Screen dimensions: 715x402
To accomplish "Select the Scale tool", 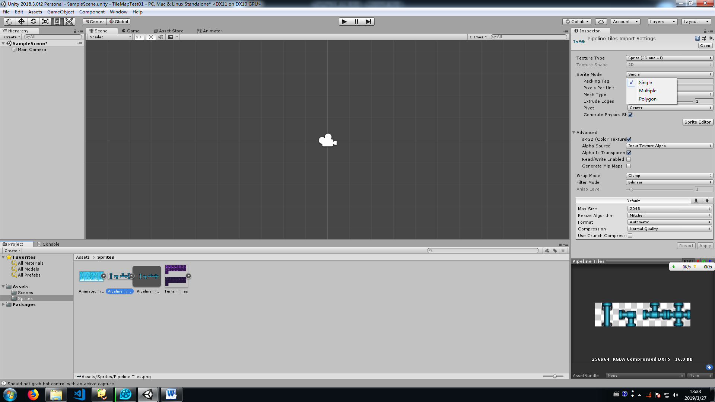I will coord(45,22).
